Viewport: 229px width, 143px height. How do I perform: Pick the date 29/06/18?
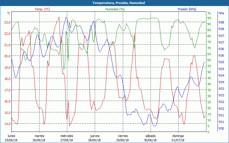123,140
